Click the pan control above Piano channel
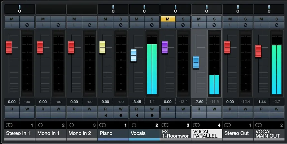The height and width of the screenshot is (144, 287). [113, 9]
